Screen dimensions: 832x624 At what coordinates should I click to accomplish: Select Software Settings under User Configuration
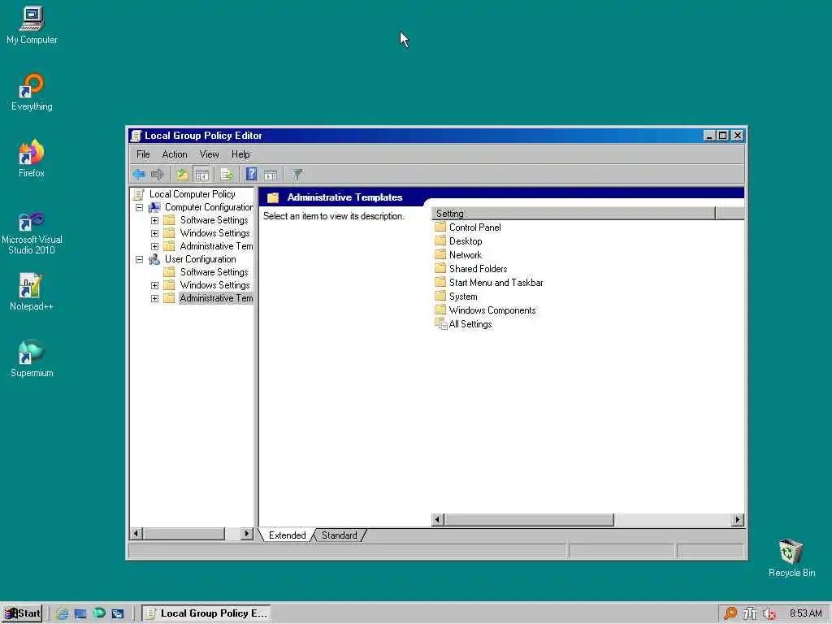[x=214, y=272]
